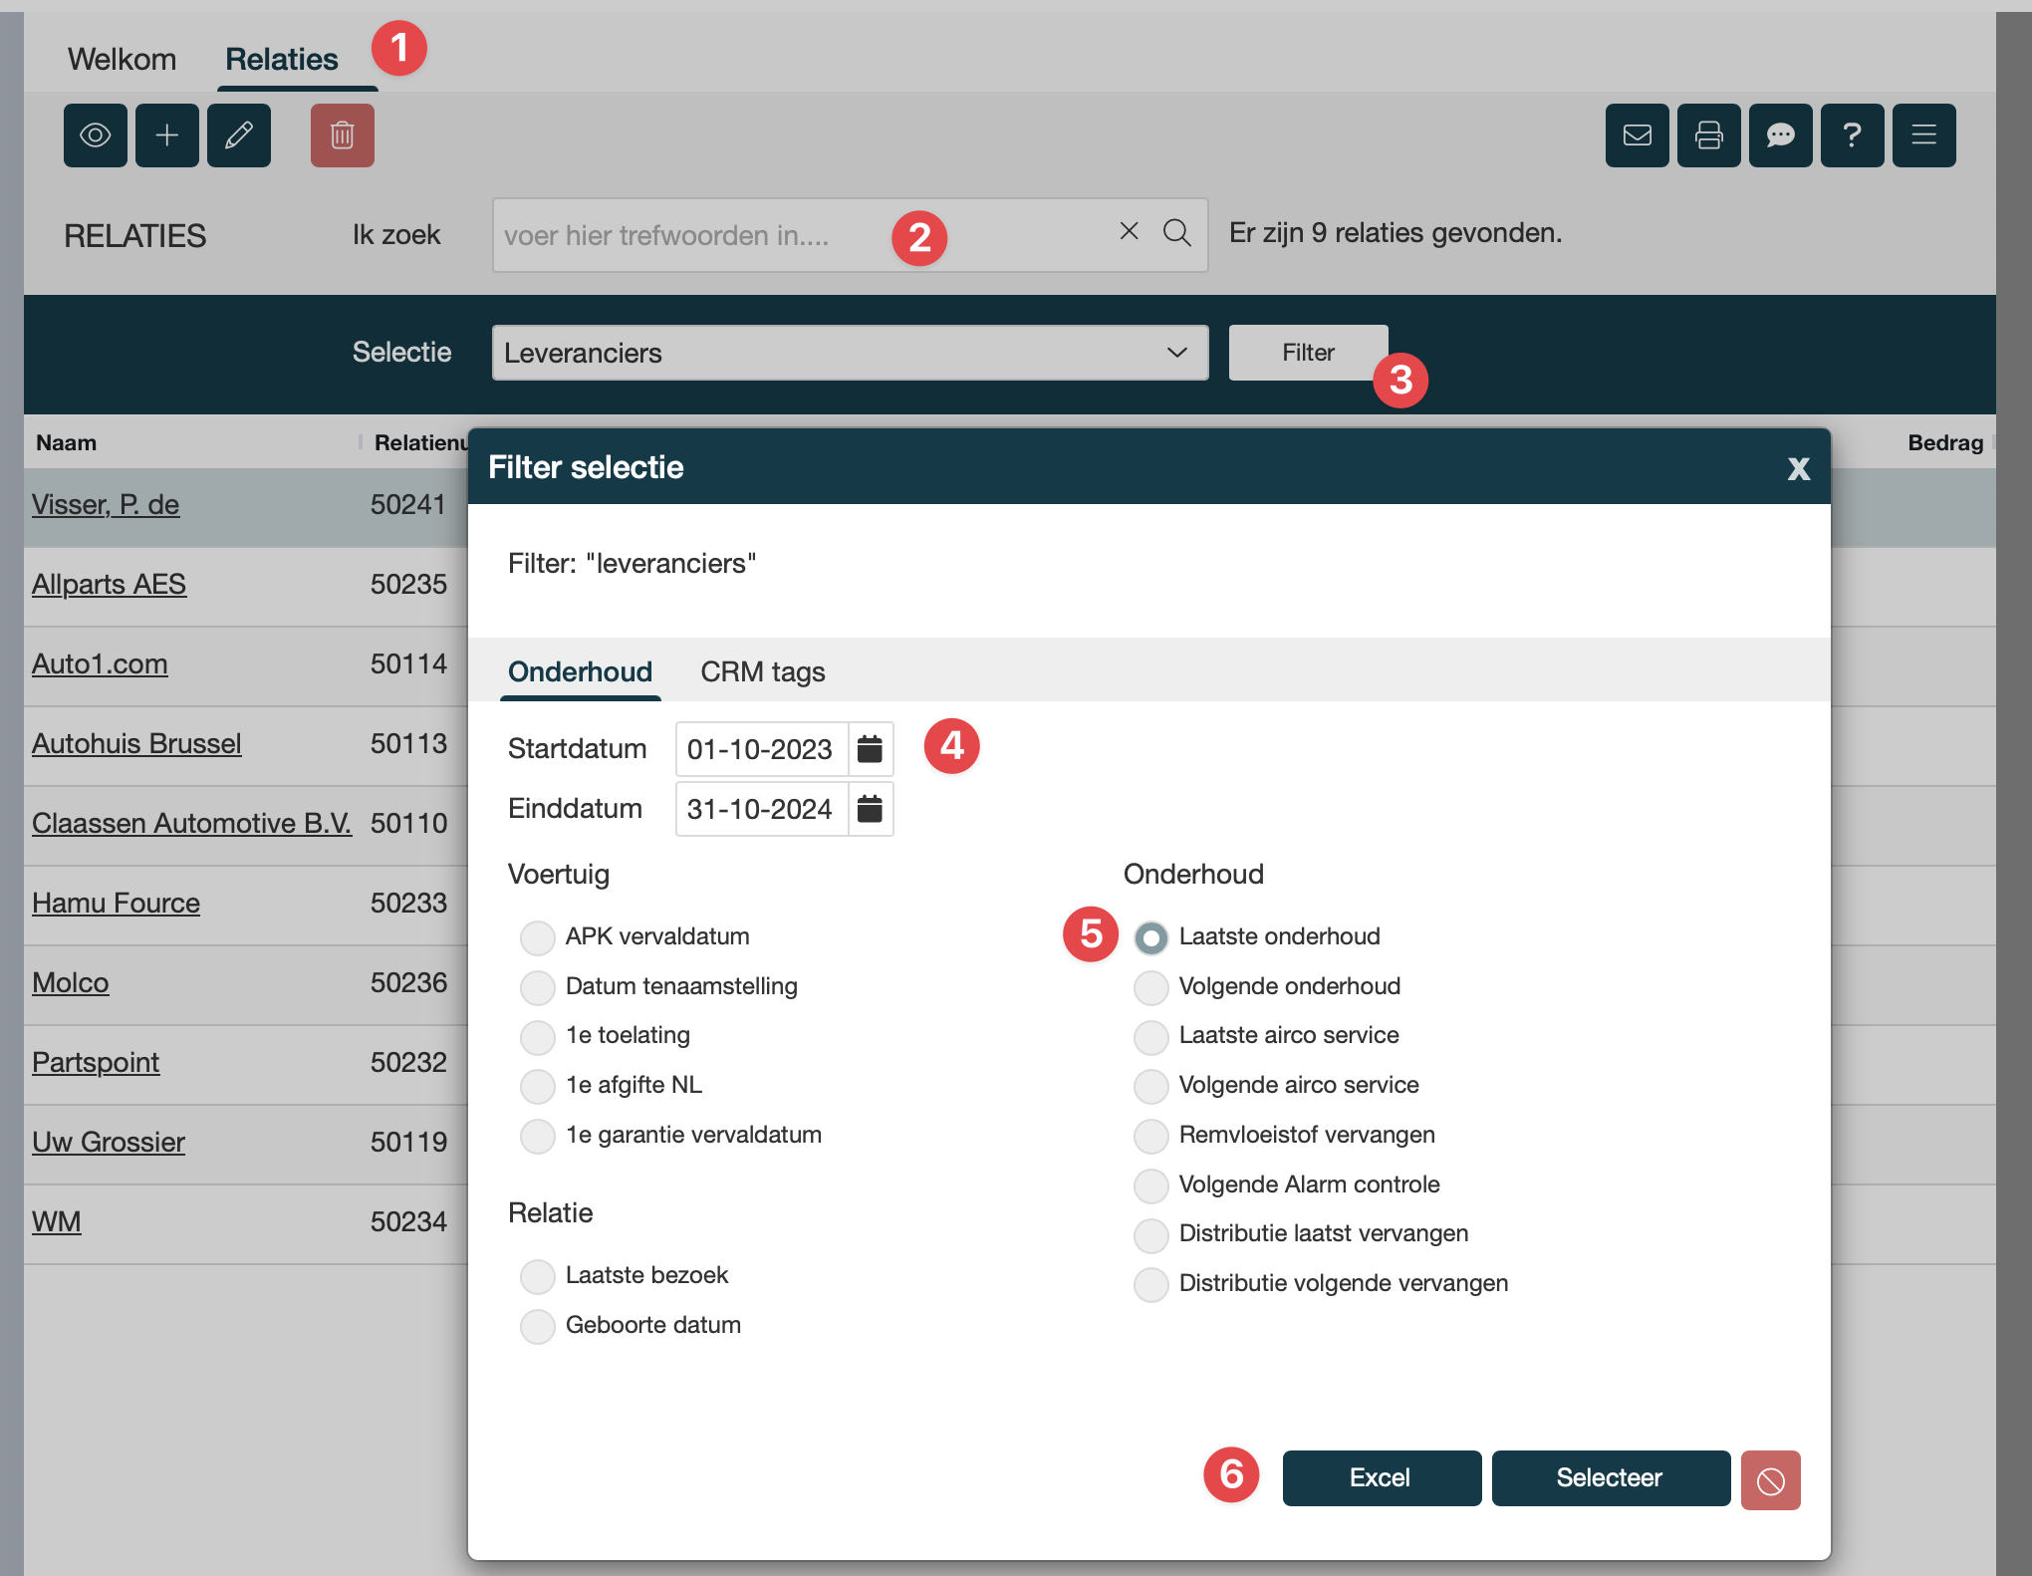
Task: Open the envelope mail icon
Action: [x=1637, y=135]
